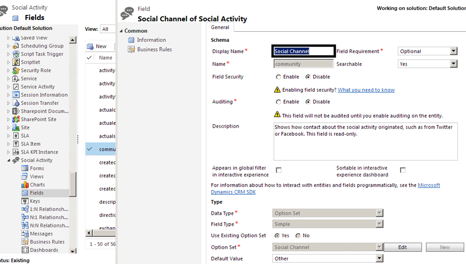Viewport: 466px width, 264px height.
Task: Open Information under Common
Action: coord(151,40)
